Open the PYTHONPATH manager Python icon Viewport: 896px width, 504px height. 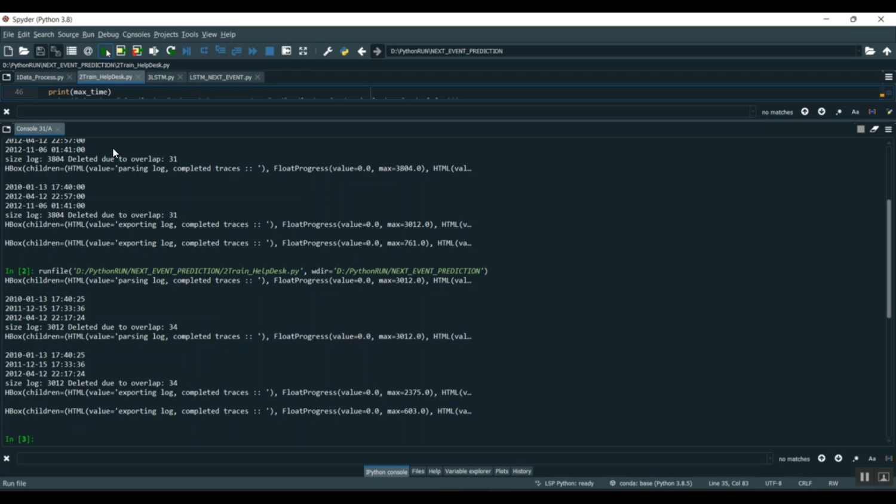click(344, 51)
